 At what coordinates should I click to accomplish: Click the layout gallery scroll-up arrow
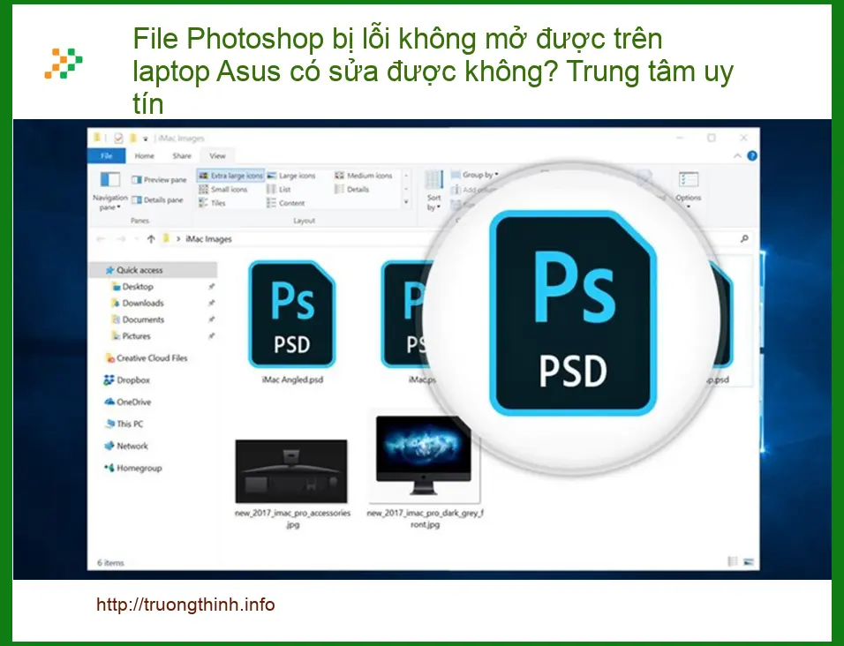(x=406, y=176)
